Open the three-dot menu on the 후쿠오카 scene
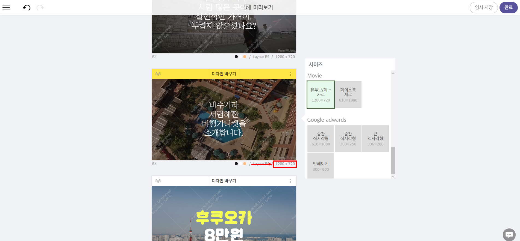The image size is (520, 241). click(290, 181)
